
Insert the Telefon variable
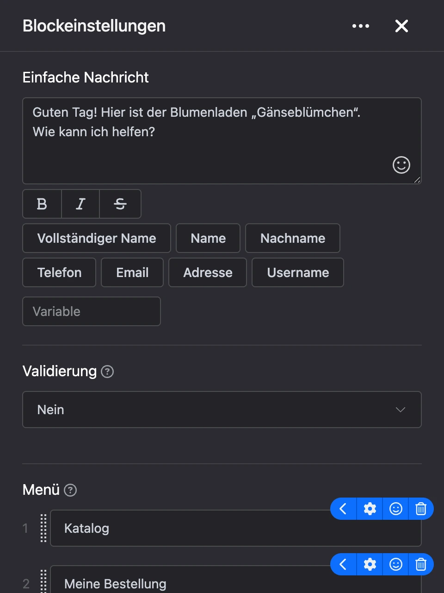[59, 272]
